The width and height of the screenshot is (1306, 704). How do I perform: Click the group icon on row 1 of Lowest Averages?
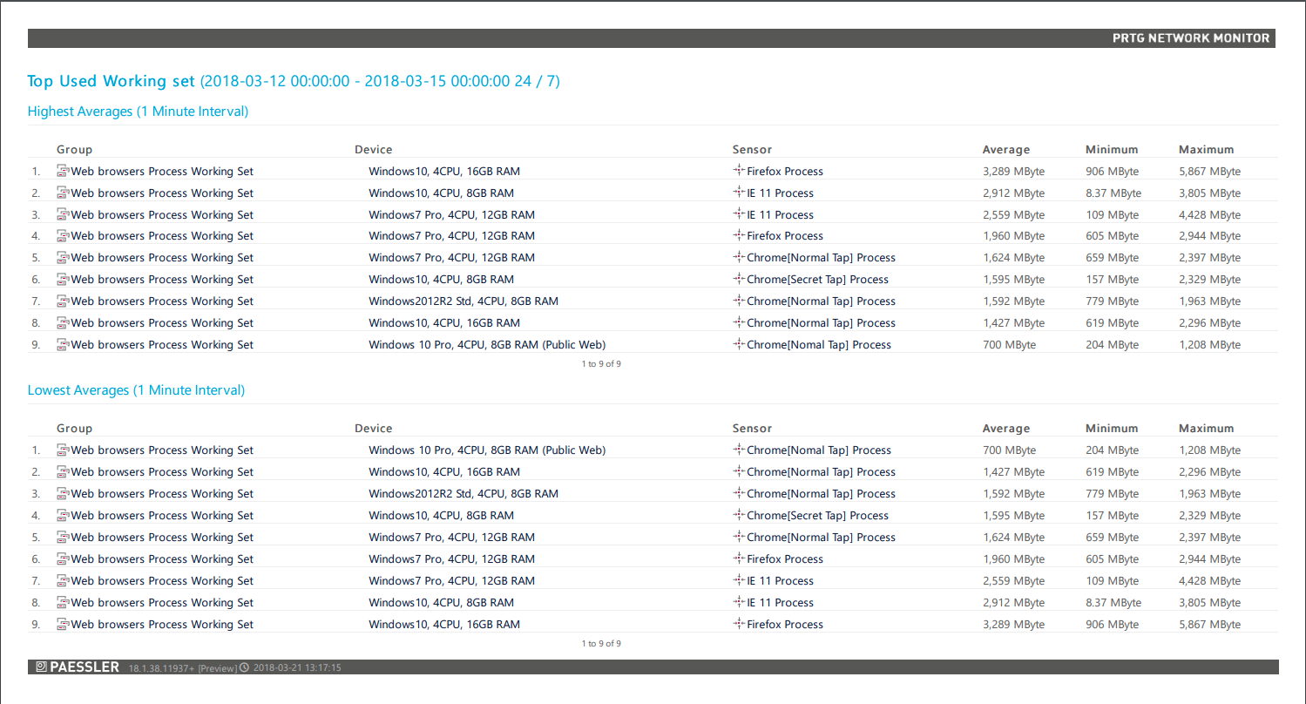click(61, 450)
